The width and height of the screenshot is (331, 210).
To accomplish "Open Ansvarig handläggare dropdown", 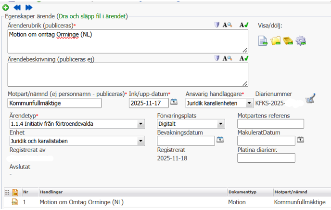I will pyautogui.click(x=248, y=103).
